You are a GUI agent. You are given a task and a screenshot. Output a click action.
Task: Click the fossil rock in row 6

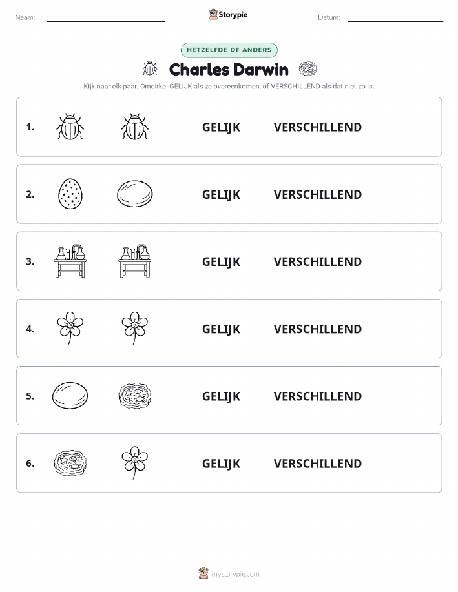click(x=70, y=463)
